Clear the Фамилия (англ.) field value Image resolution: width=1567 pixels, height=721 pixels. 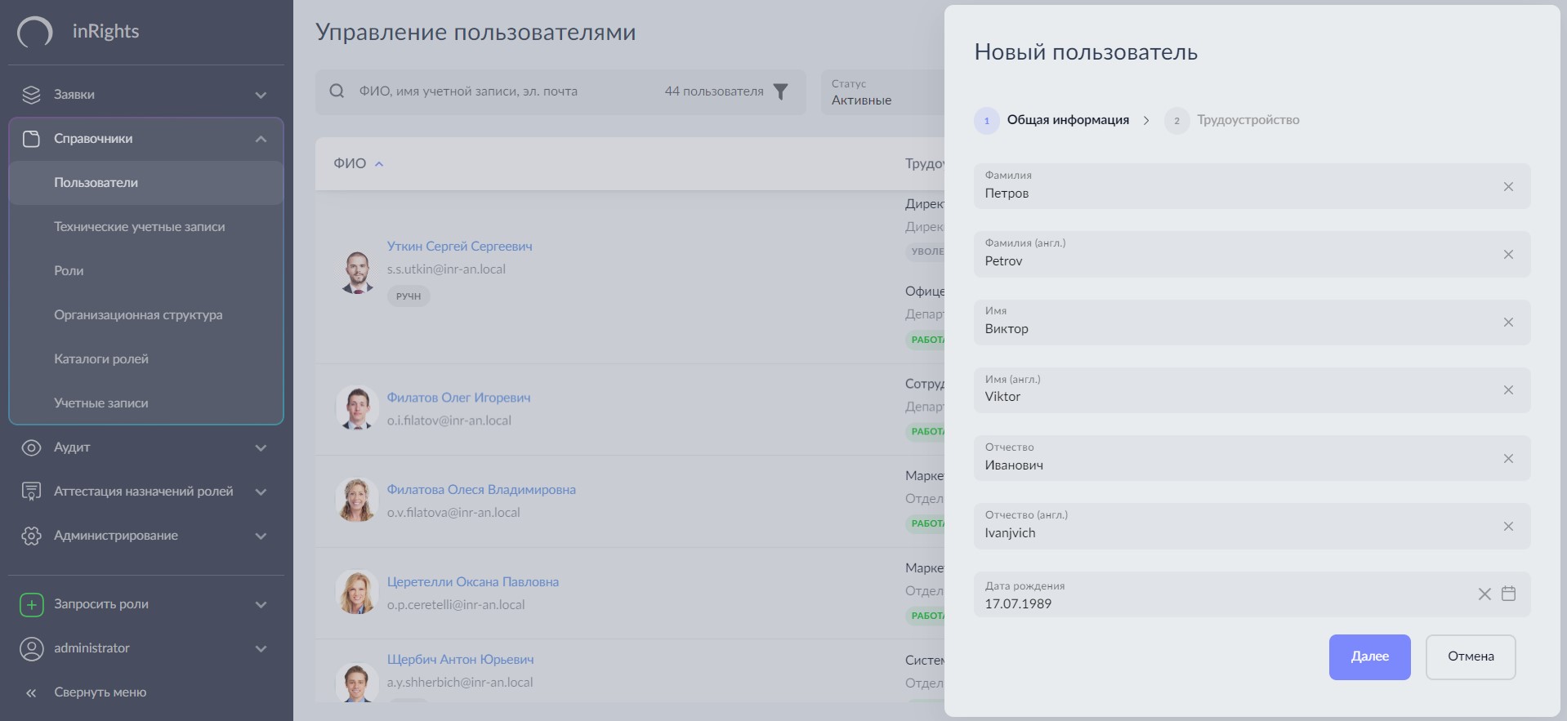1508,254
